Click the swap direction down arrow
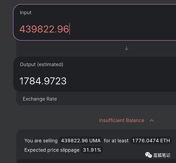This screenshot has width=176, height=163. 126,48
